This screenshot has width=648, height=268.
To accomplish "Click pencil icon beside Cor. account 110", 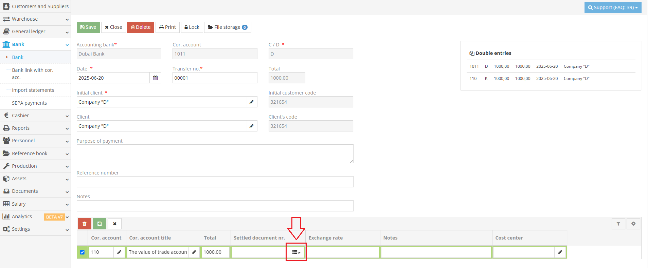I will pos(119,252).
